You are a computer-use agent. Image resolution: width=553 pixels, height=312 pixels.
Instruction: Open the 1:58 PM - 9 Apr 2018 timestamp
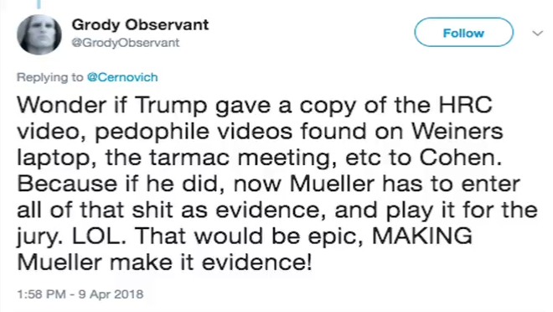80,294
